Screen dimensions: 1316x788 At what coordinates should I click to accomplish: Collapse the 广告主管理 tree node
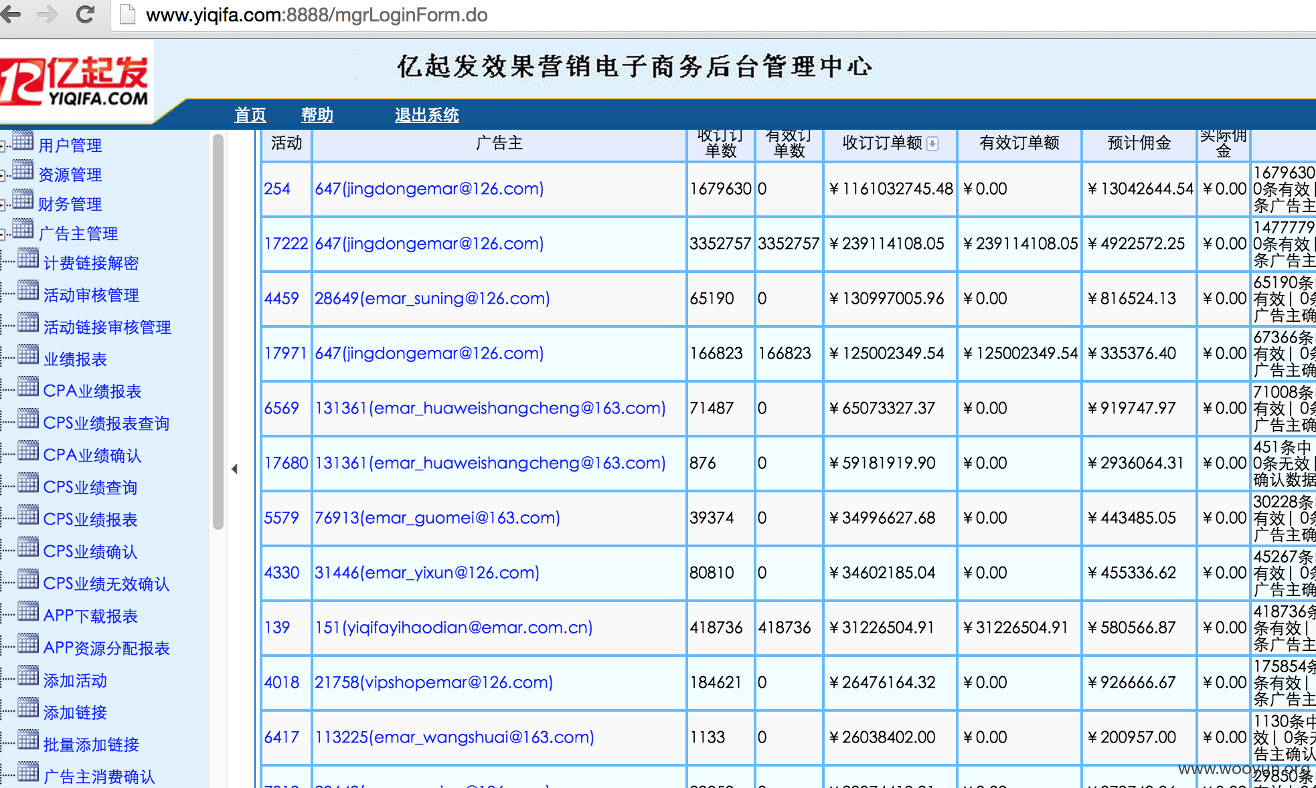pos(3,234)
